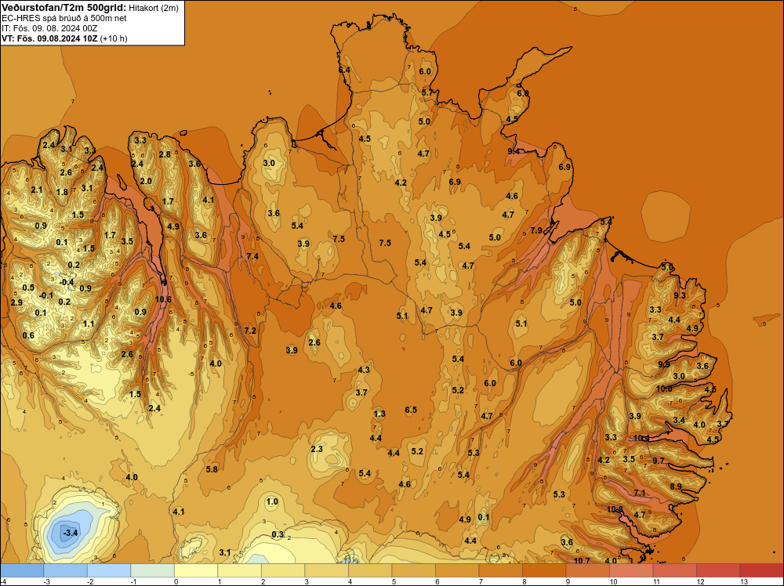Viewport: 784px width, 586px height.
Task: Click the '-0.1' temperature value
Action: pos(46,295)
